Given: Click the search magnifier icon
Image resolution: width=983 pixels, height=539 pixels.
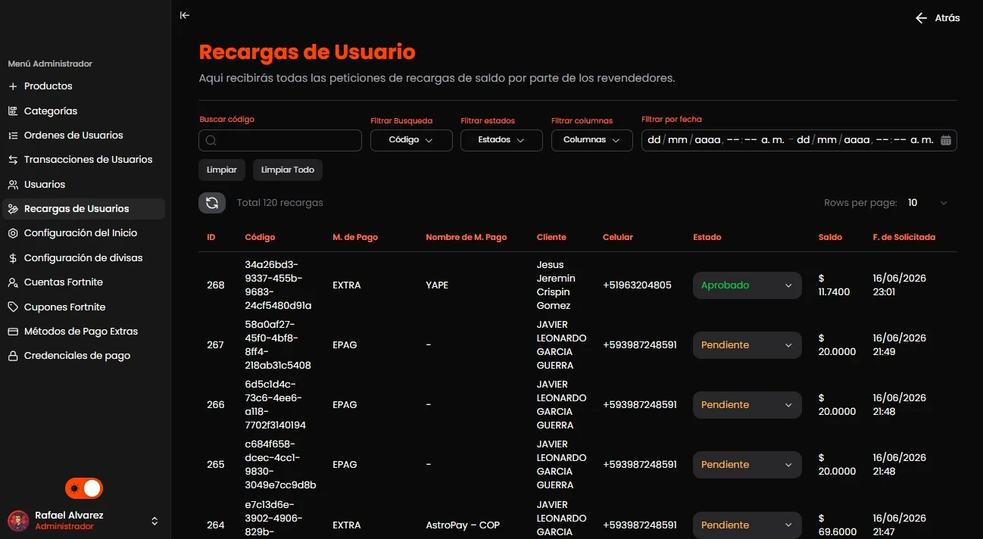Looking at the screenshot, I should [x=211, y=140].
